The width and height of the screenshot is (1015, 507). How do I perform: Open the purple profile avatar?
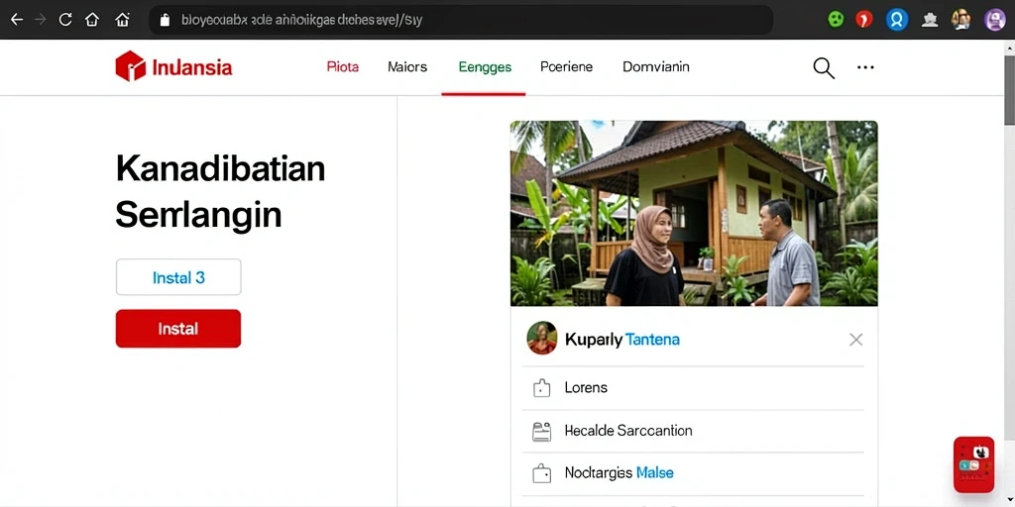pyautogui.click(x=995, y=20)
